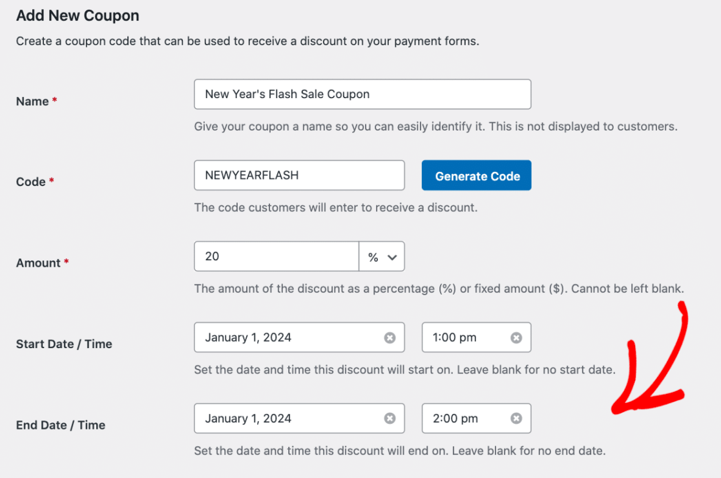This screenshot has width=721, height=478.
Task: Select the Amount field showing 20
Action: pos(276,257)
